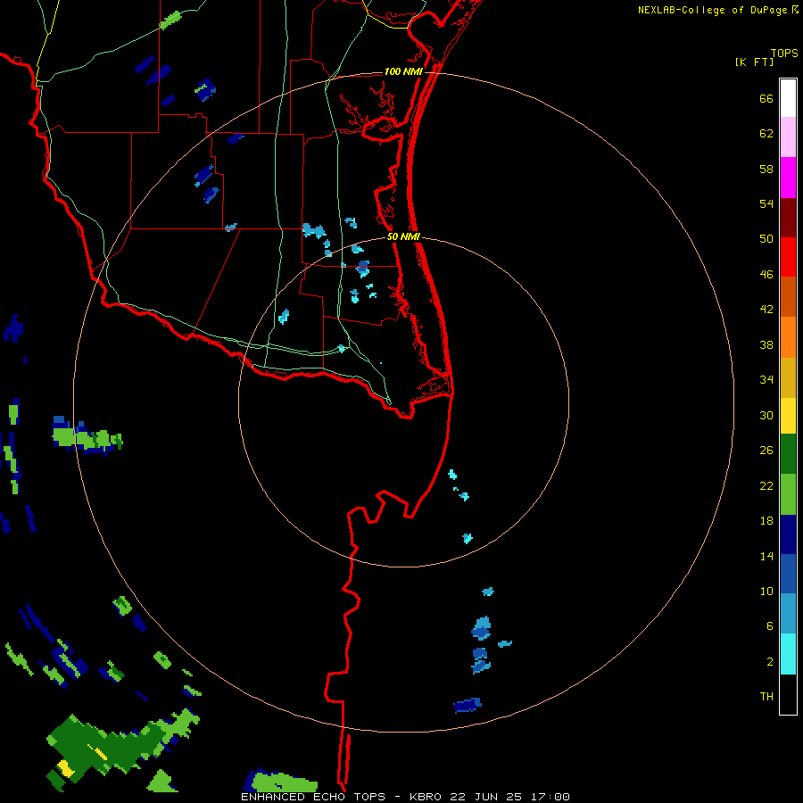This screenshot has width=803, height=803.
Task: Click the 66 legend value
Action: (x=766, y=98)
